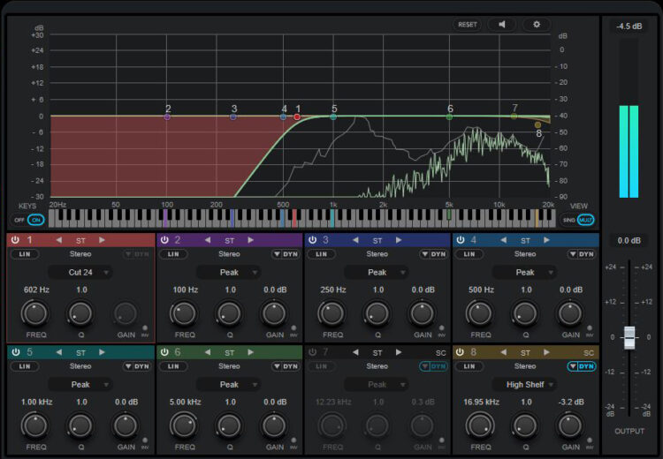Click band 6 left channel arrow
This screenshot has width=663, height=459.
coord(208,352)
